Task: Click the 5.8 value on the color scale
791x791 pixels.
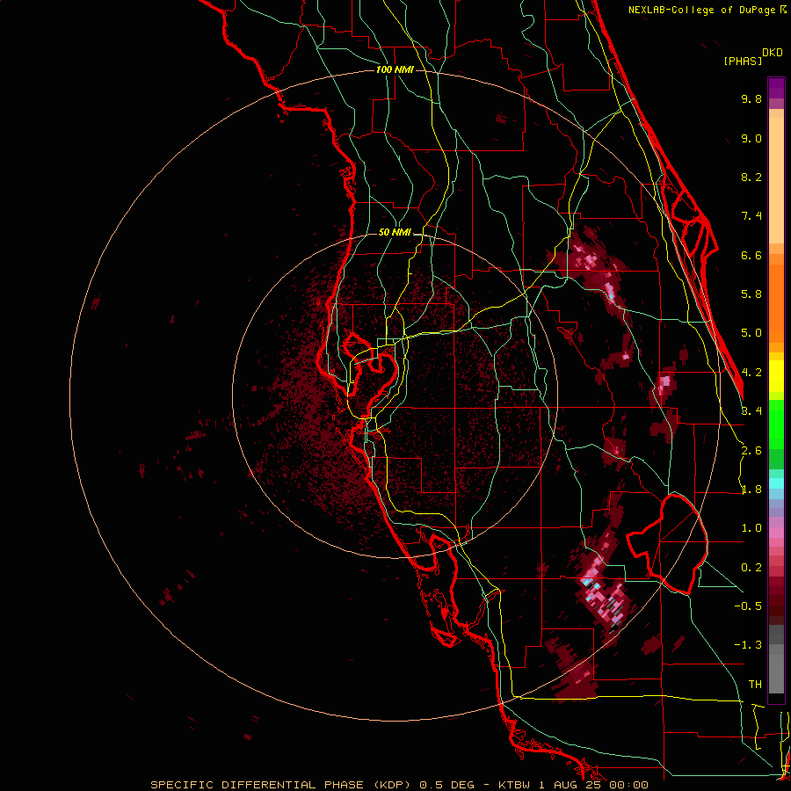Action: pos(751,294)
